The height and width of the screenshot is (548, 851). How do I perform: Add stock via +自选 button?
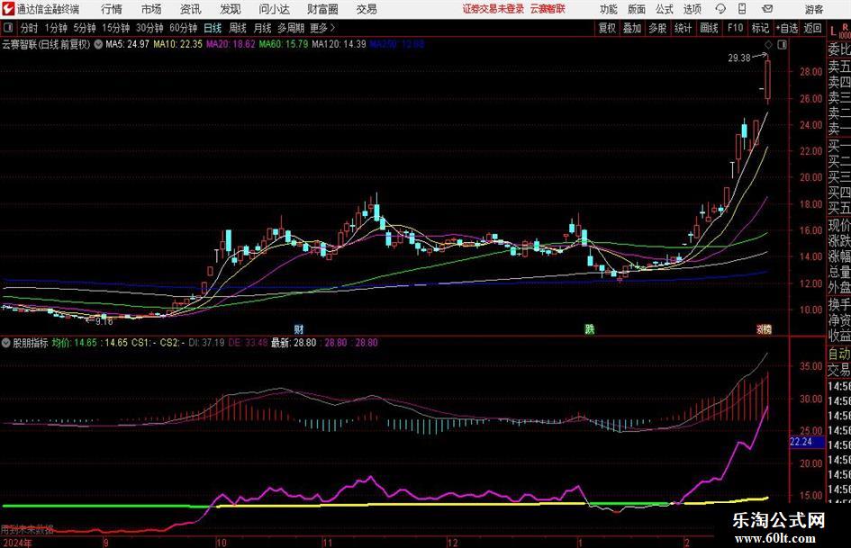pos(787,28)
